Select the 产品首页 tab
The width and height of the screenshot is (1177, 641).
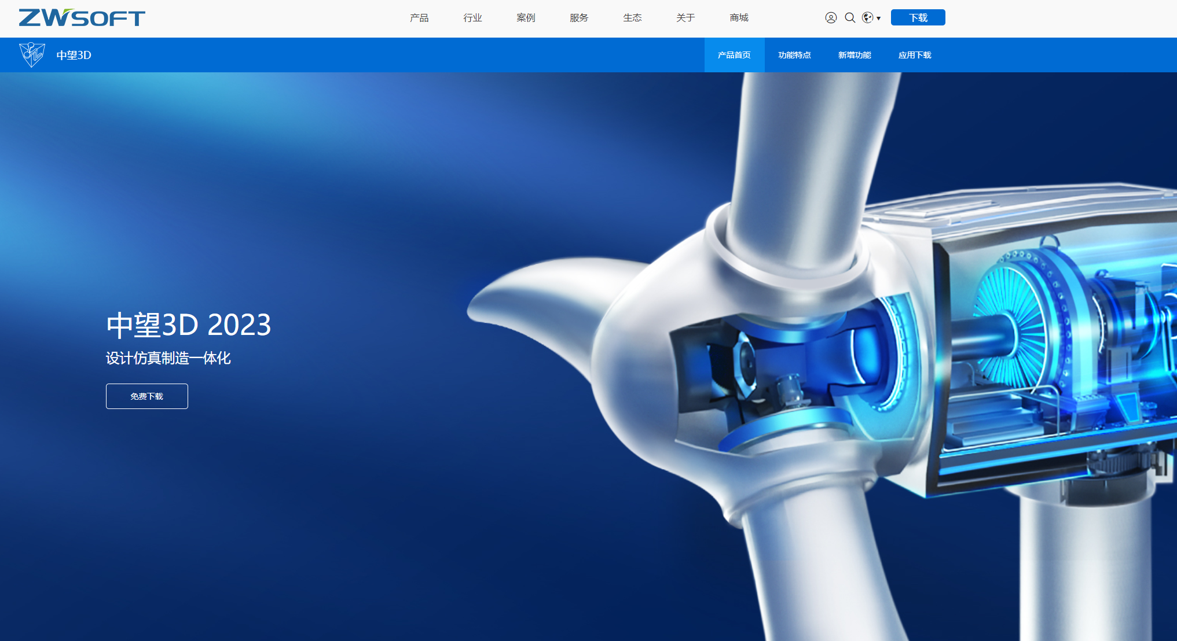coord(734,55)
